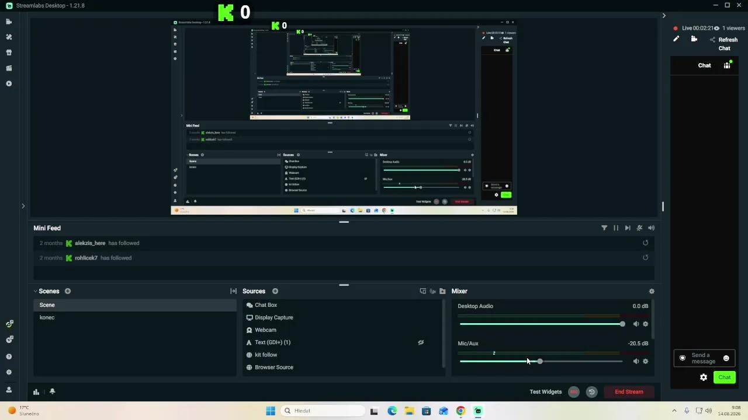748x420 pixels.
Task: Open the Recordings play icon in the sidebar
Action: click(x=9, y=83)
